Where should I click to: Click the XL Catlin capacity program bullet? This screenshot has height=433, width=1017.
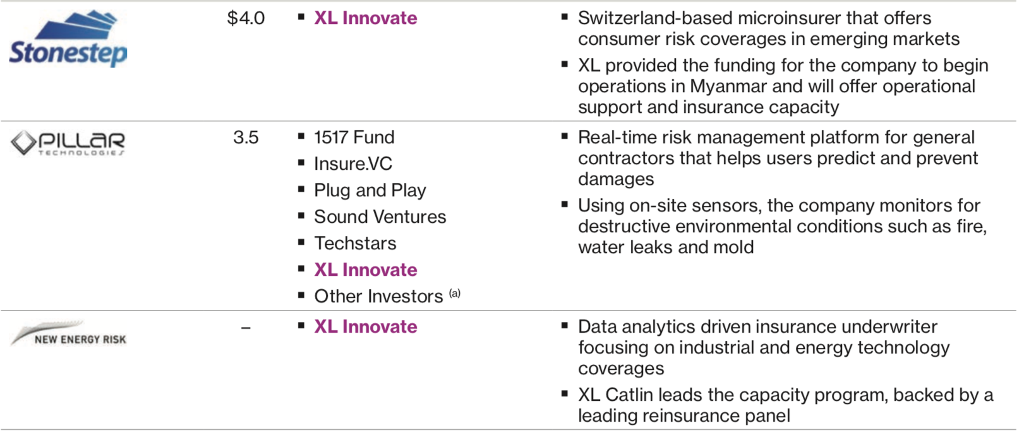click(785, 405)
